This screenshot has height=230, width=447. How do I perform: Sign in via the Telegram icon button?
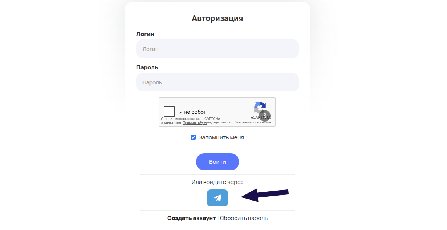point(217,198)
